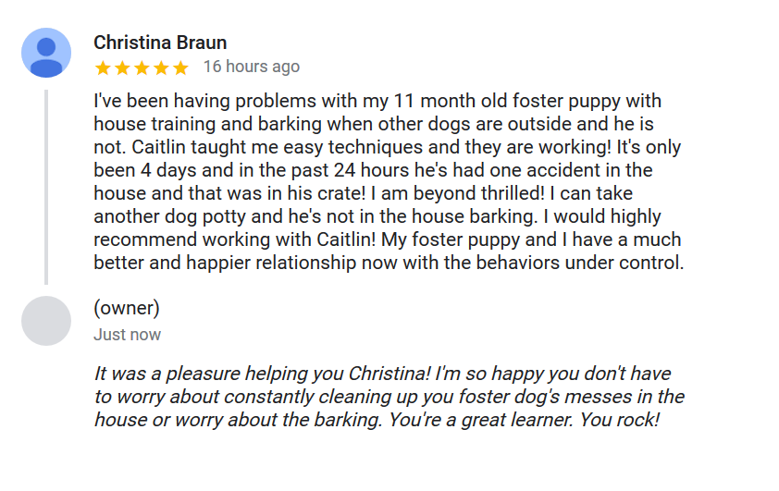The width and height of the screenshot is (779, 491).
Task: Click the reply's 'You rock!' closing line
Action: [x=377, y=420]
